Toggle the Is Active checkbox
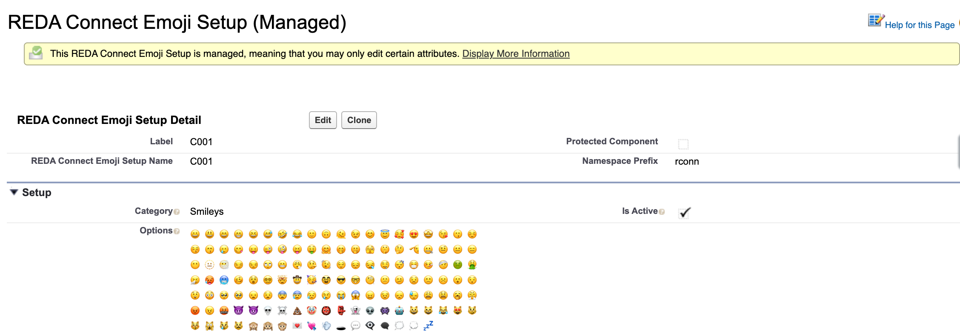 tap(684, 212)
